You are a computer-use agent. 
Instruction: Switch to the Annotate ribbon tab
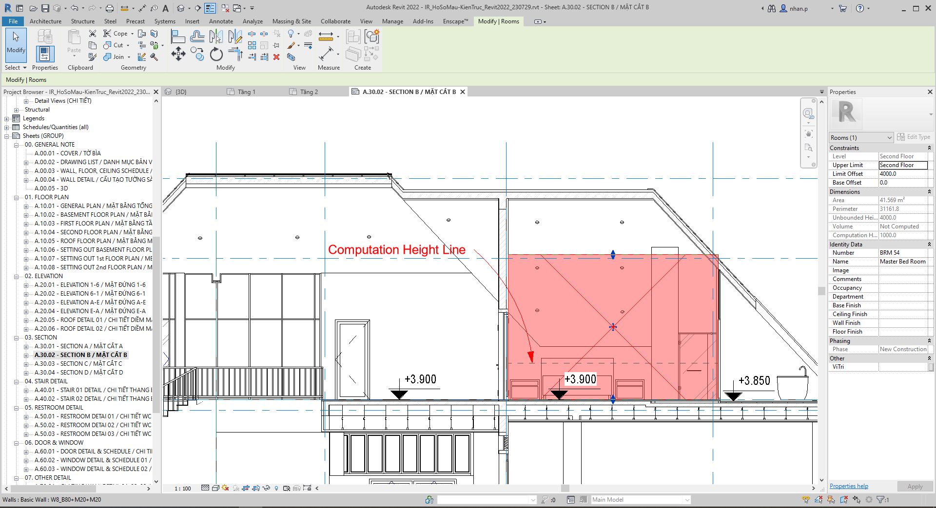tap(221, 21)
